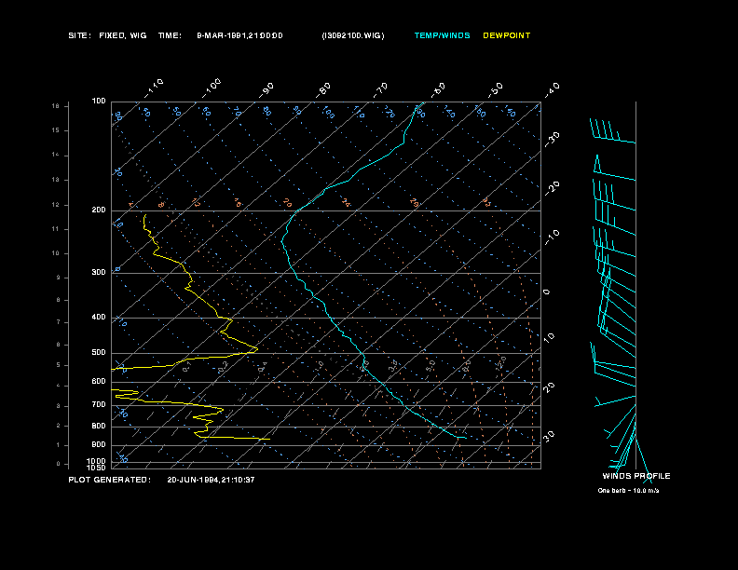
Task: Select the 30 isotherm label on right edge
Action: click(x=549, y=436)
